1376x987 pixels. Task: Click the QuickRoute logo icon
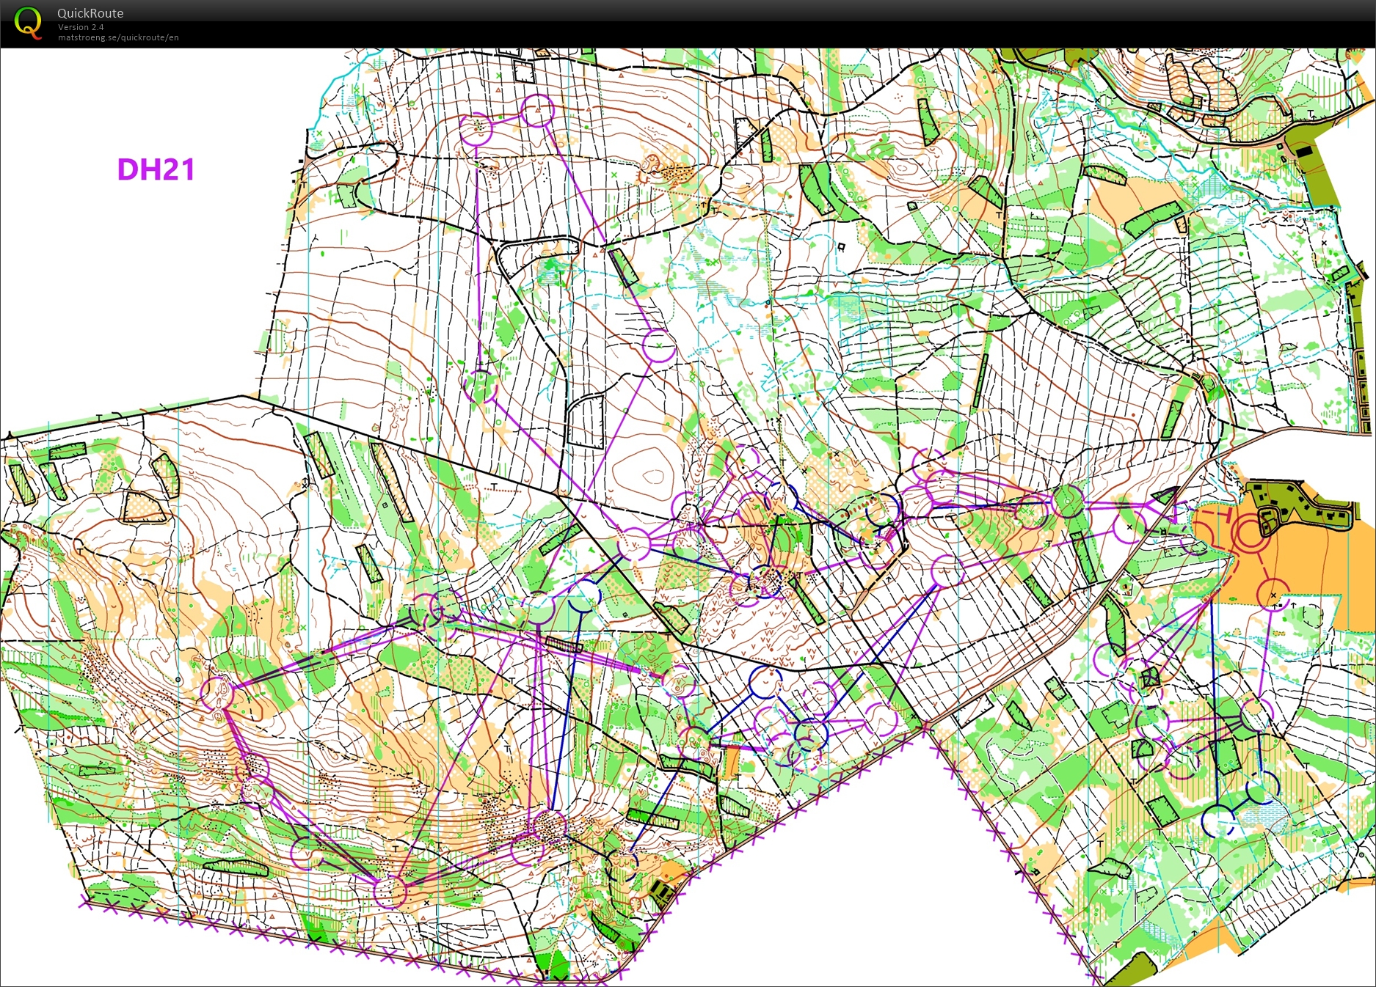coord(28,22)
